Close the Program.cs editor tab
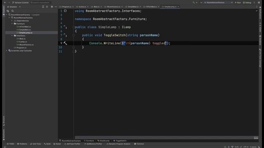Screen dimensions: 264x148 73,7
